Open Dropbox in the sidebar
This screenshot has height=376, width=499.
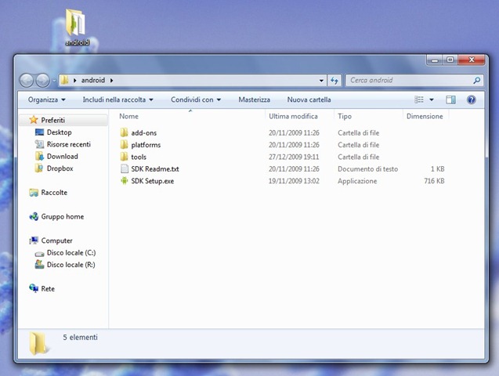[x=60, y=168]
